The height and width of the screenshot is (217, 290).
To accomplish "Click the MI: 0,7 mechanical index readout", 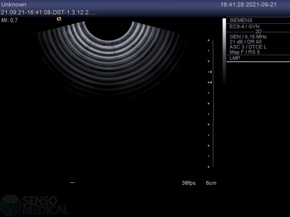I will tap(10, 20).
